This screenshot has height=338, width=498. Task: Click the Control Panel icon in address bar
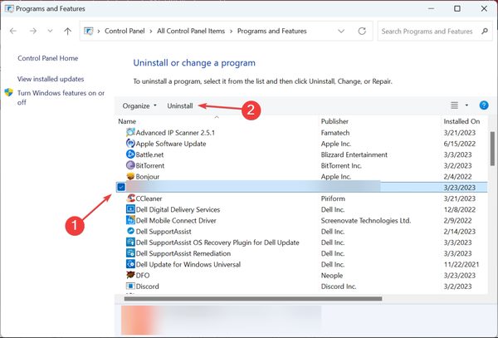[x=89, y=31]
